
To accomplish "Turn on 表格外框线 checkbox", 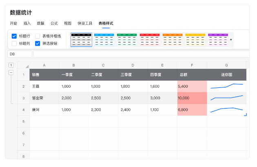I will coord(38,36).
